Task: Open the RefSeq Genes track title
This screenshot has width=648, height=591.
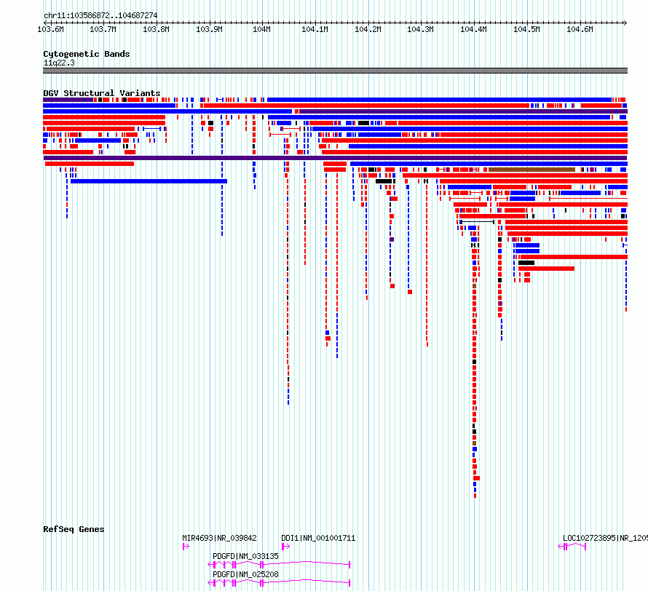Action: (x=74, y=529)
